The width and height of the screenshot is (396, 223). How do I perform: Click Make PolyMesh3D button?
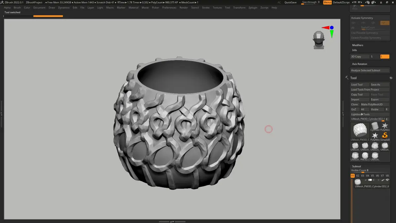(375, 104)
